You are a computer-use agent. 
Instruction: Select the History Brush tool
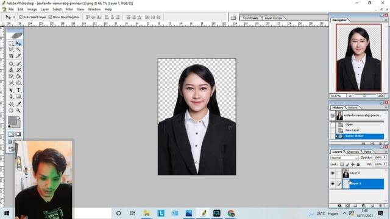point(18,70)
